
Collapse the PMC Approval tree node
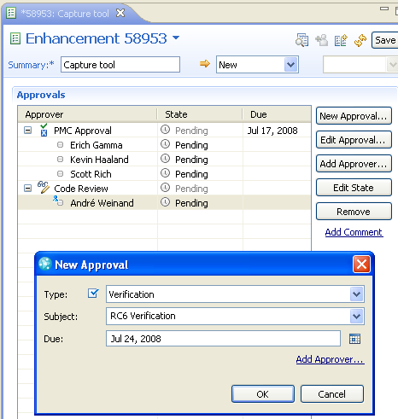tap(27, 131)
